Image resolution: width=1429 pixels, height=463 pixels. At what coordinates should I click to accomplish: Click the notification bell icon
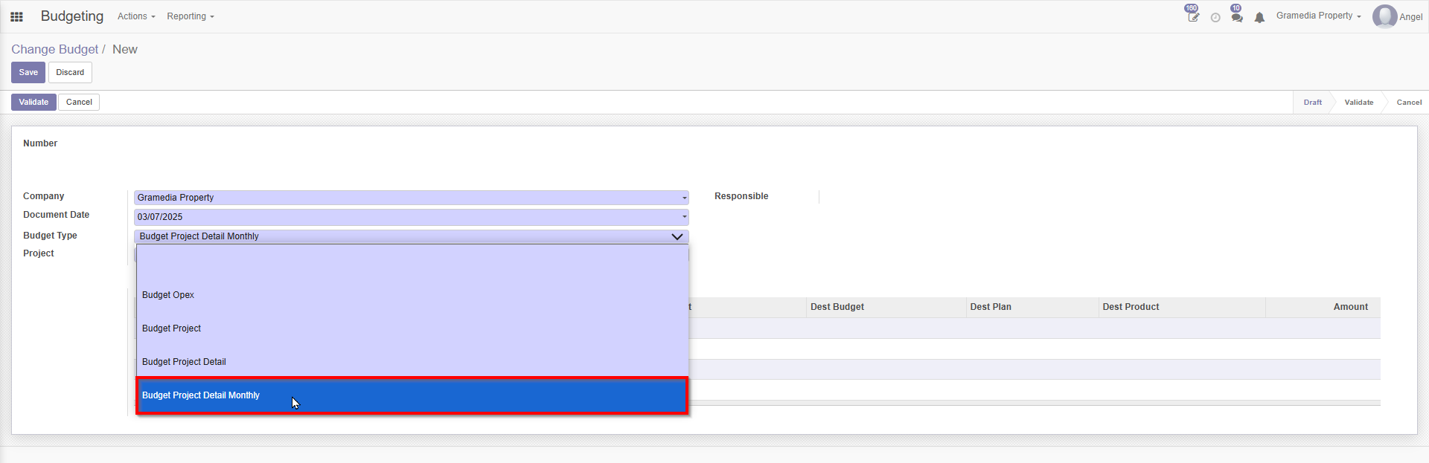coord(1259,17)
